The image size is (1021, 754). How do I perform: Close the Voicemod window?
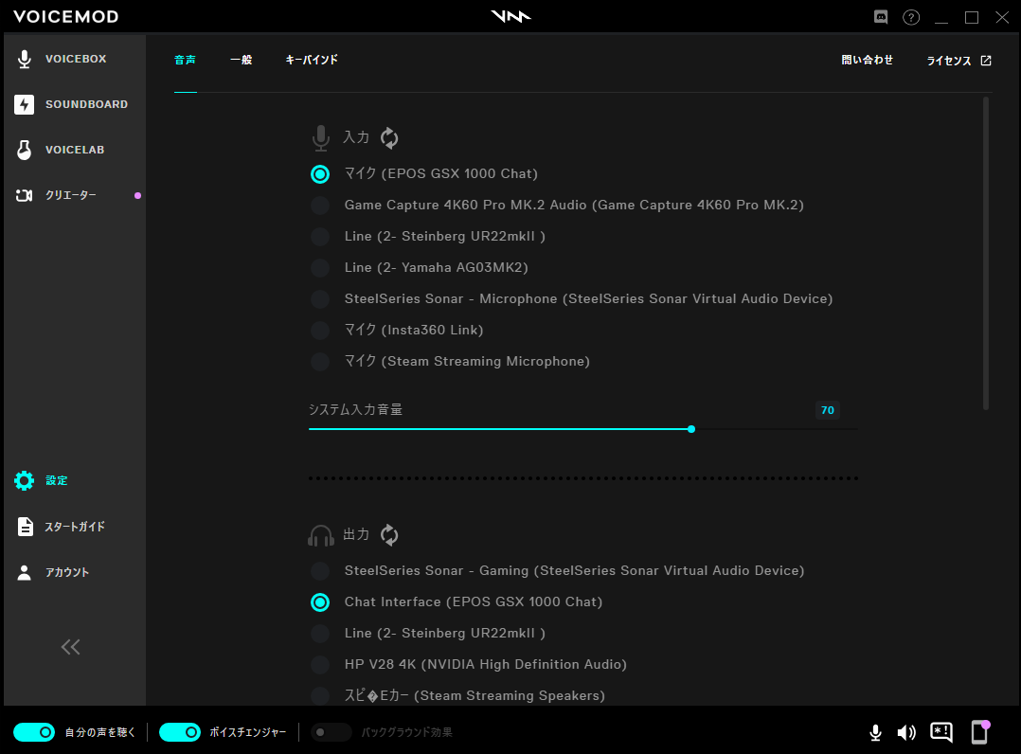tap(1002, 18)
